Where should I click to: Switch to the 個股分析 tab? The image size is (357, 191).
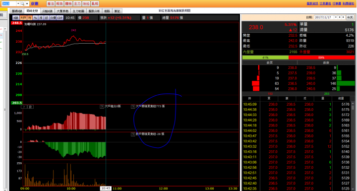[x=94, y=11]
